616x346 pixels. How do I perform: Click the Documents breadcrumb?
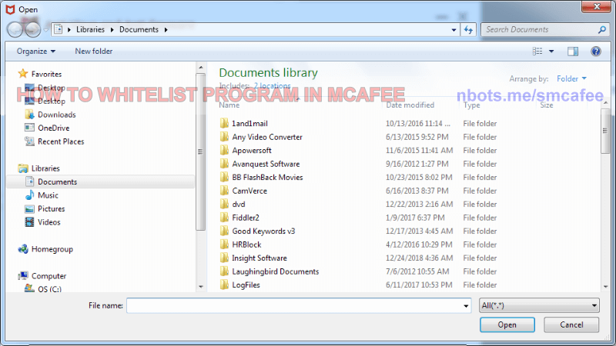pyautogui.click(x=139, y=29)
